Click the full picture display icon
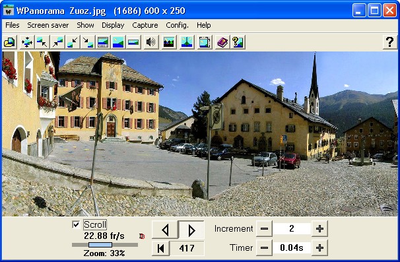This screenshot has width=400, height=262. [x=118, y=42]
